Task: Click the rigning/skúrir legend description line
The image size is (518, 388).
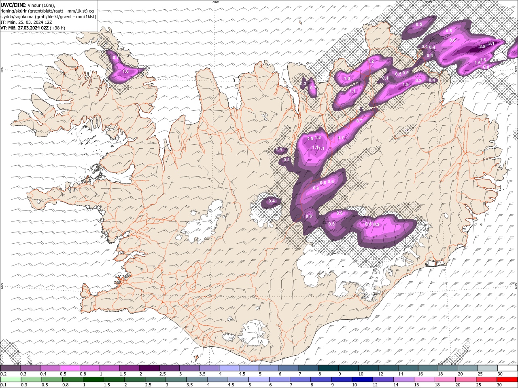Action: pos(47,11)
